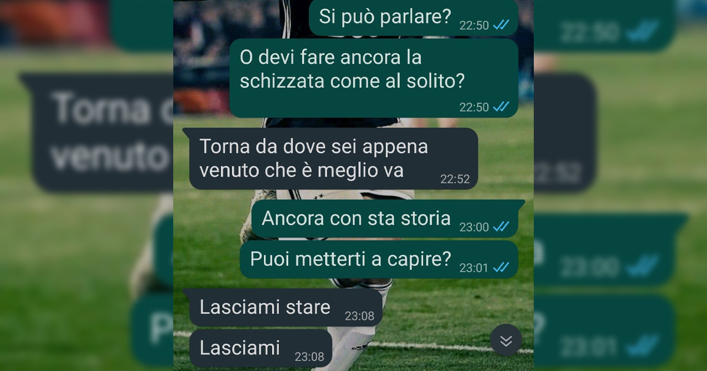Image resolution: width=707 pixels, height=371 pixels.
Task: Select the 'O devi fare ancora la schizzata' message
Action: pyautogui.click(x=374, y=78)
